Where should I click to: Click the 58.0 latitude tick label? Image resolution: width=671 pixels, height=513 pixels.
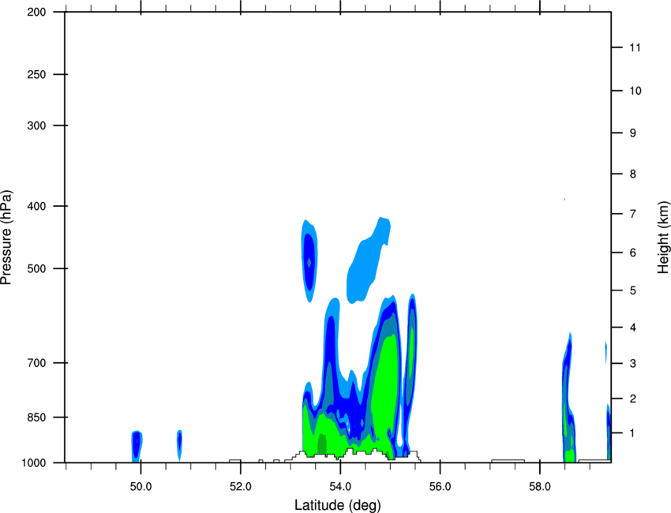coord(540,487)
